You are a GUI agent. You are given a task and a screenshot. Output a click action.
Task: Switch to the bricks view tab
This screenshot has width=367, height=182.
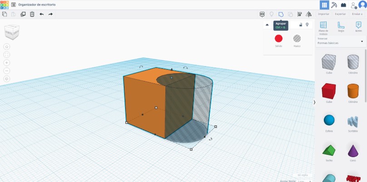click(343, 5)
